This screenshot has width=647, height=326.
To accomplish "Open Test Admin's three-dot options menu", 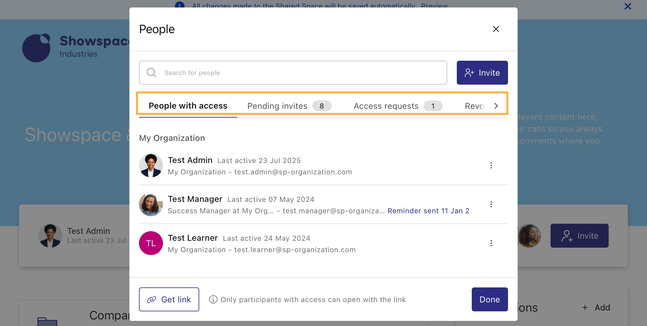I will [x=491, y=165].
